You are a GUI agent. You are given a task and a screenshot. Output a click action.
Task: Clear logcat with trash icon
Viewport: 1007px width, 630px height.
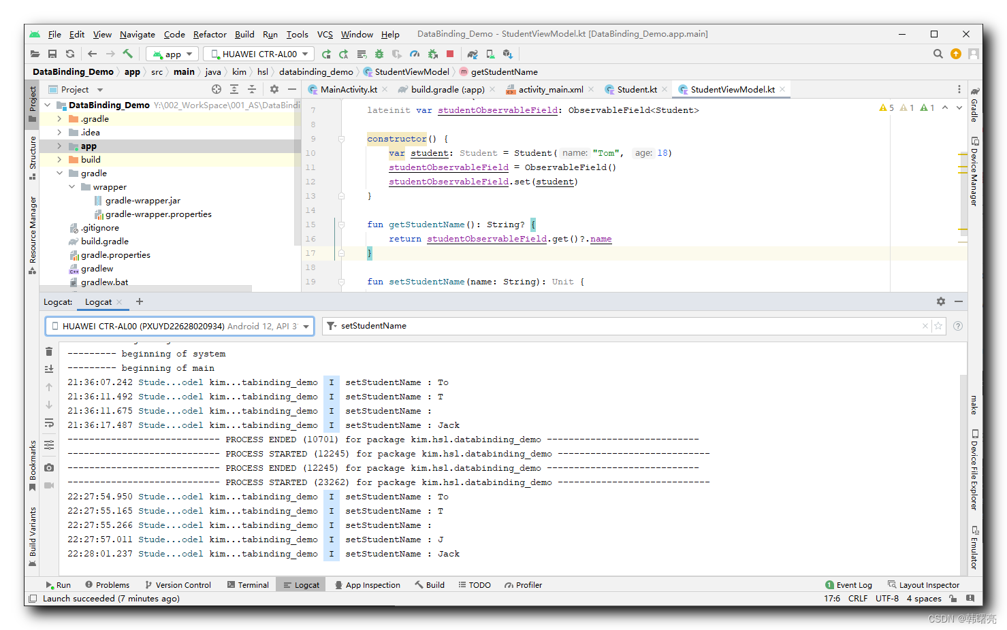tap(49, 352)
